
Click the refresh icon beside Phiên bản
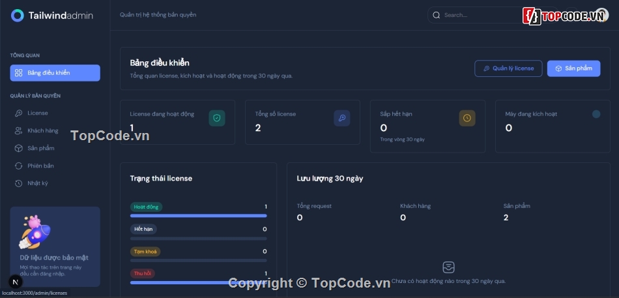click(x=18, y=166)
